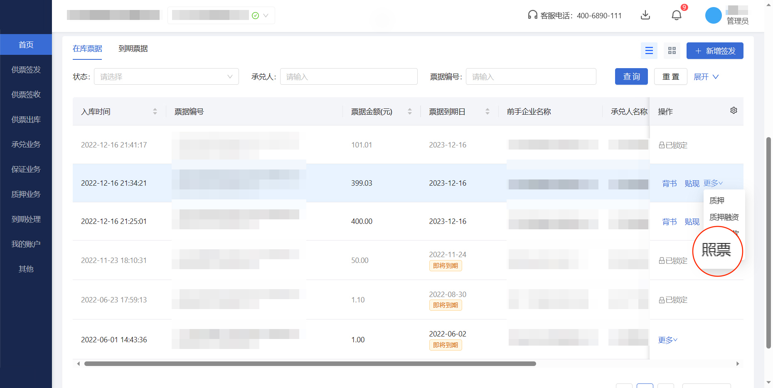Click the 查询 search button
773x388 pixels.
[631, 77]
